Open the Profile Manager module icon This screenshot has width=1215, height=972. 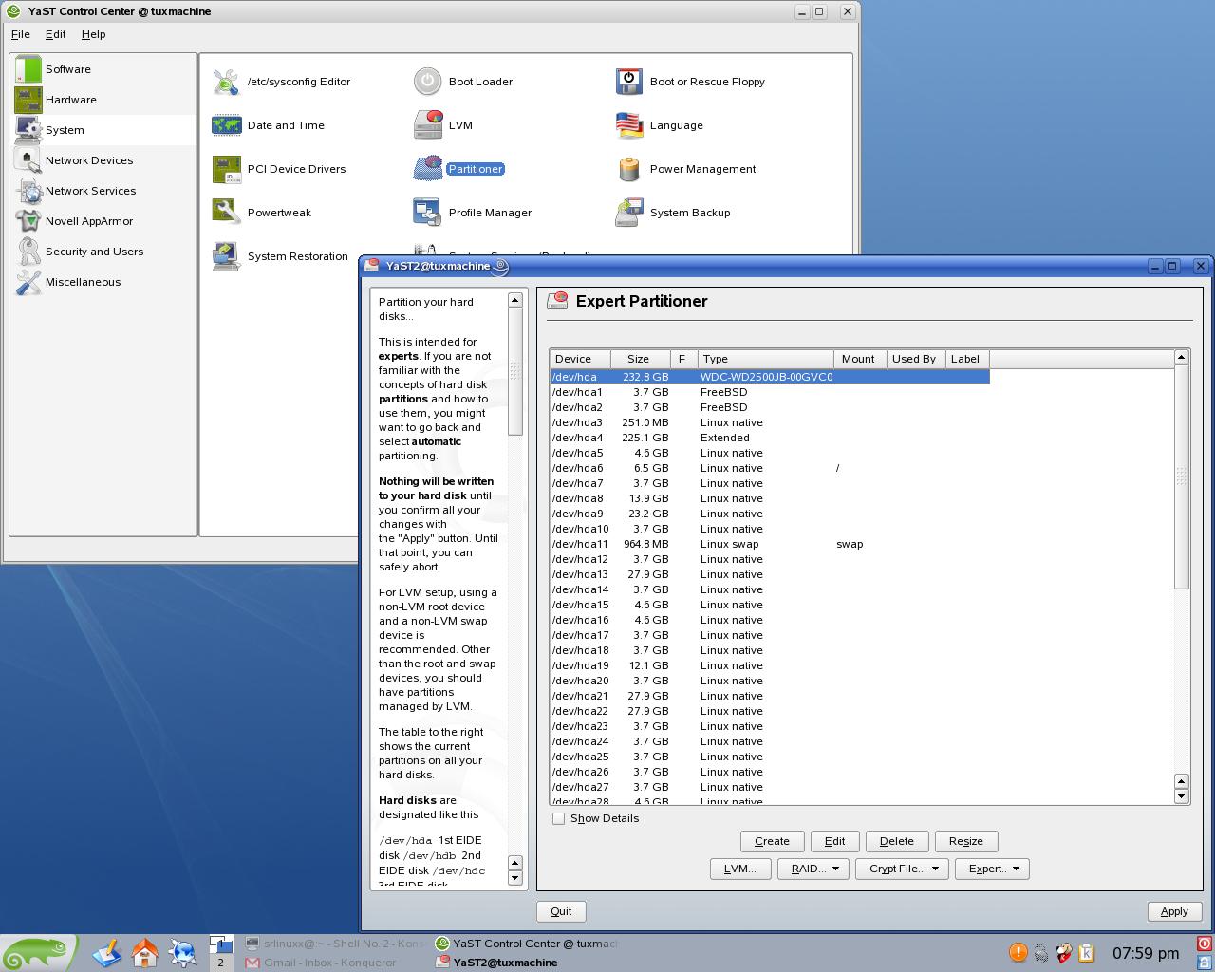[427, 213]
